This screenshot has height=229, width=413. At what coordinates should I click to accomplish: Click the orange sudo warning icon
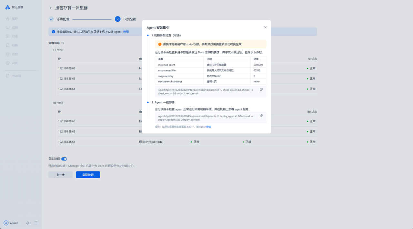coord(160,44)
